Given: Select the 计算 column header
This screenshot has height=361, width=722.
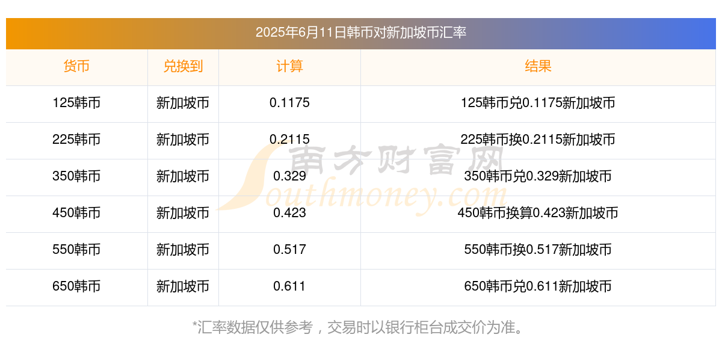Looking at the screenshot, I should coord(289,66).
